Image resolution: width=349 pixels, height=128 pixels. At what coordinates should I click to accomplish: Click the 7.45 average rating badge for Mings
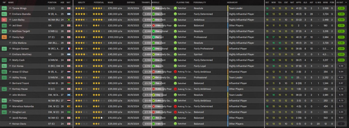coord(341,8)
